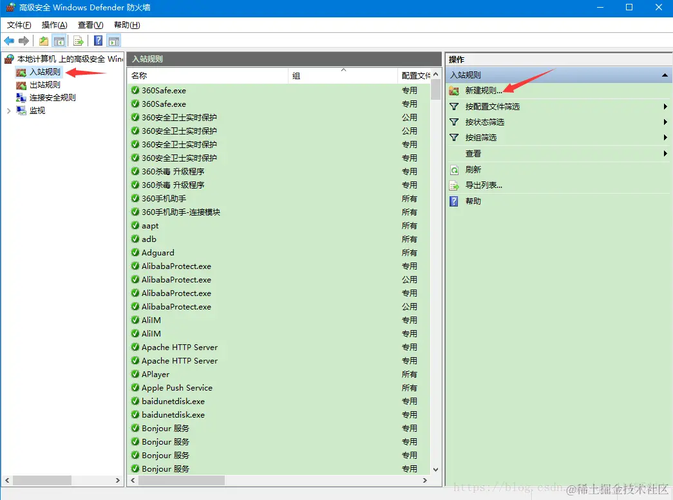Screen dimensions: 673x500
Task: Click the funnel icon beside 按配置文件筛选
Action: tap(454, 106)
